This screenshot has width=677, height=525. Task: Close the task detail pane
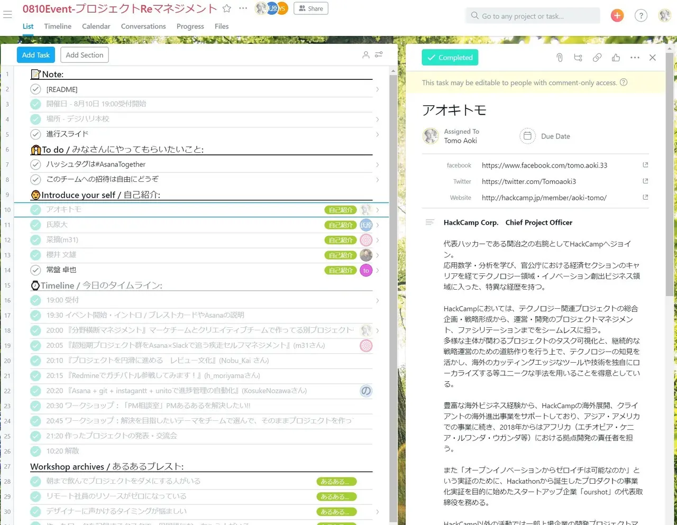tap(653, 58)
